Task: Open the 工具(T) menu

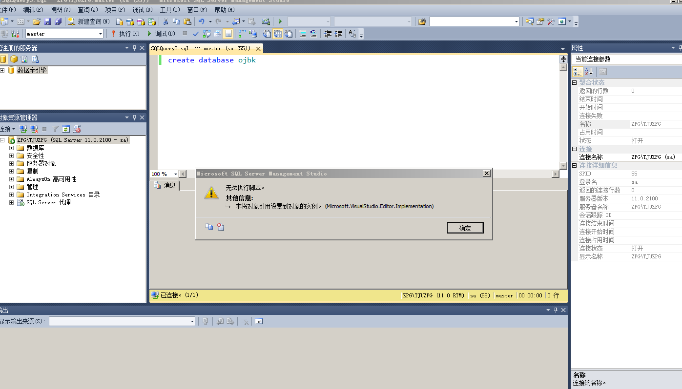Action: (170, 10)
